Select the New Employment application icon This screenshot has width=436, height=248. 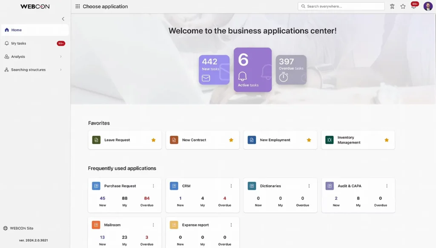point(252,139)
